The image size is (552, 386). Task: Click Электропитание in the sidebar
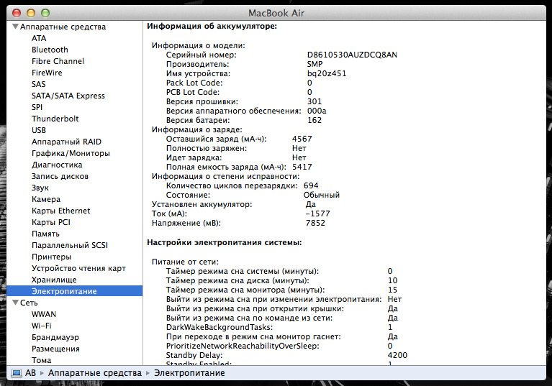point(64,291)
